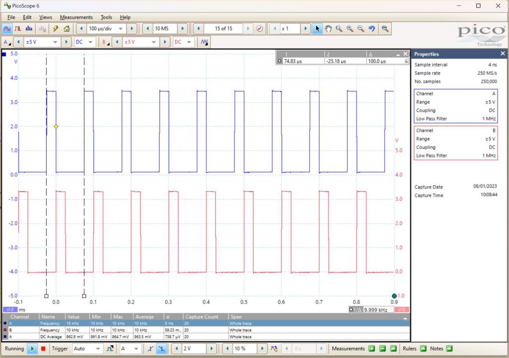Click the Home toolbar icon

coord(67,29)
